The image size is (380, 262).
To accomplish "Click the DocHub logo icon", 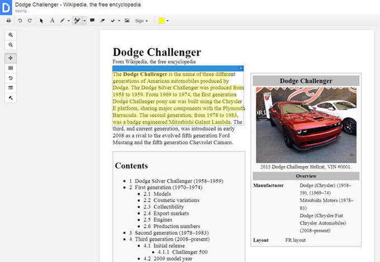I will 6,7.
